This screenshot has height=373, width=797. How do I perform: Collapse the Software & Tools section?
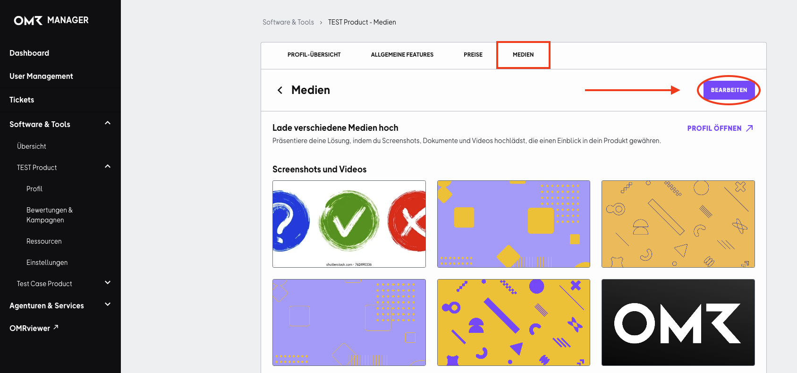click(108, 123)
